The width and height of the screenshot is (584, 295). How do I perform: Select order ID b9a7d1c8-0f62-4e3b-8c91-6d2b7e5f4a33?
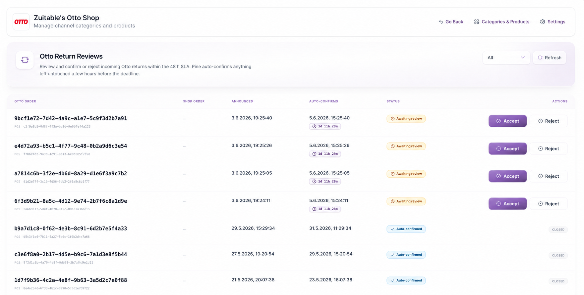(x=71, y=229)
